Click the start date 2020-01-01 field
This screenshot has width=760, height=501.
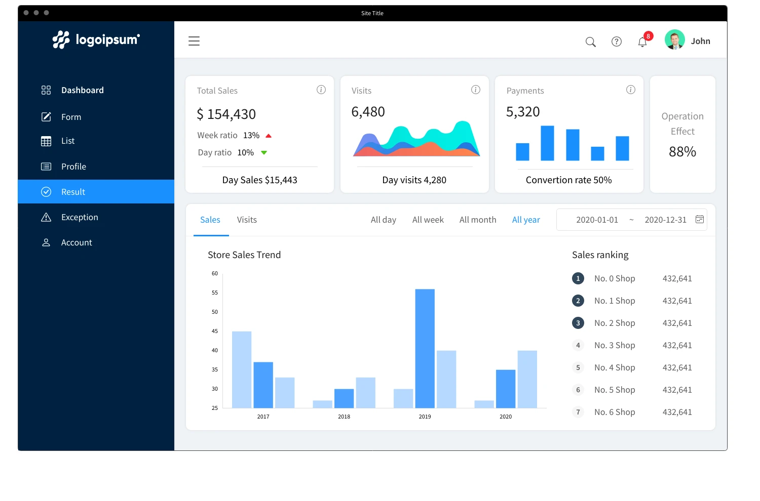(597, 220)
